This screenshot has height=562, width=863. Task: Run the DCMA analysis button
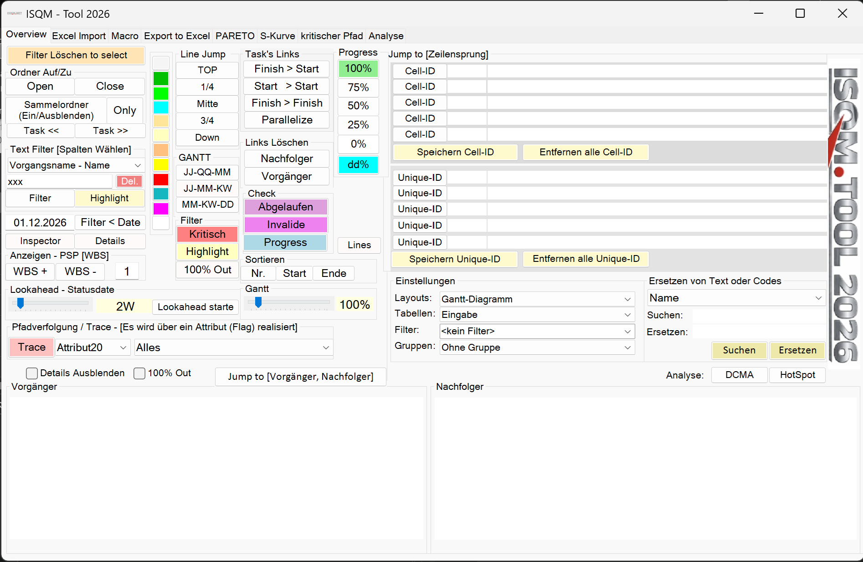pyautogui.click(x=739, y=375)
